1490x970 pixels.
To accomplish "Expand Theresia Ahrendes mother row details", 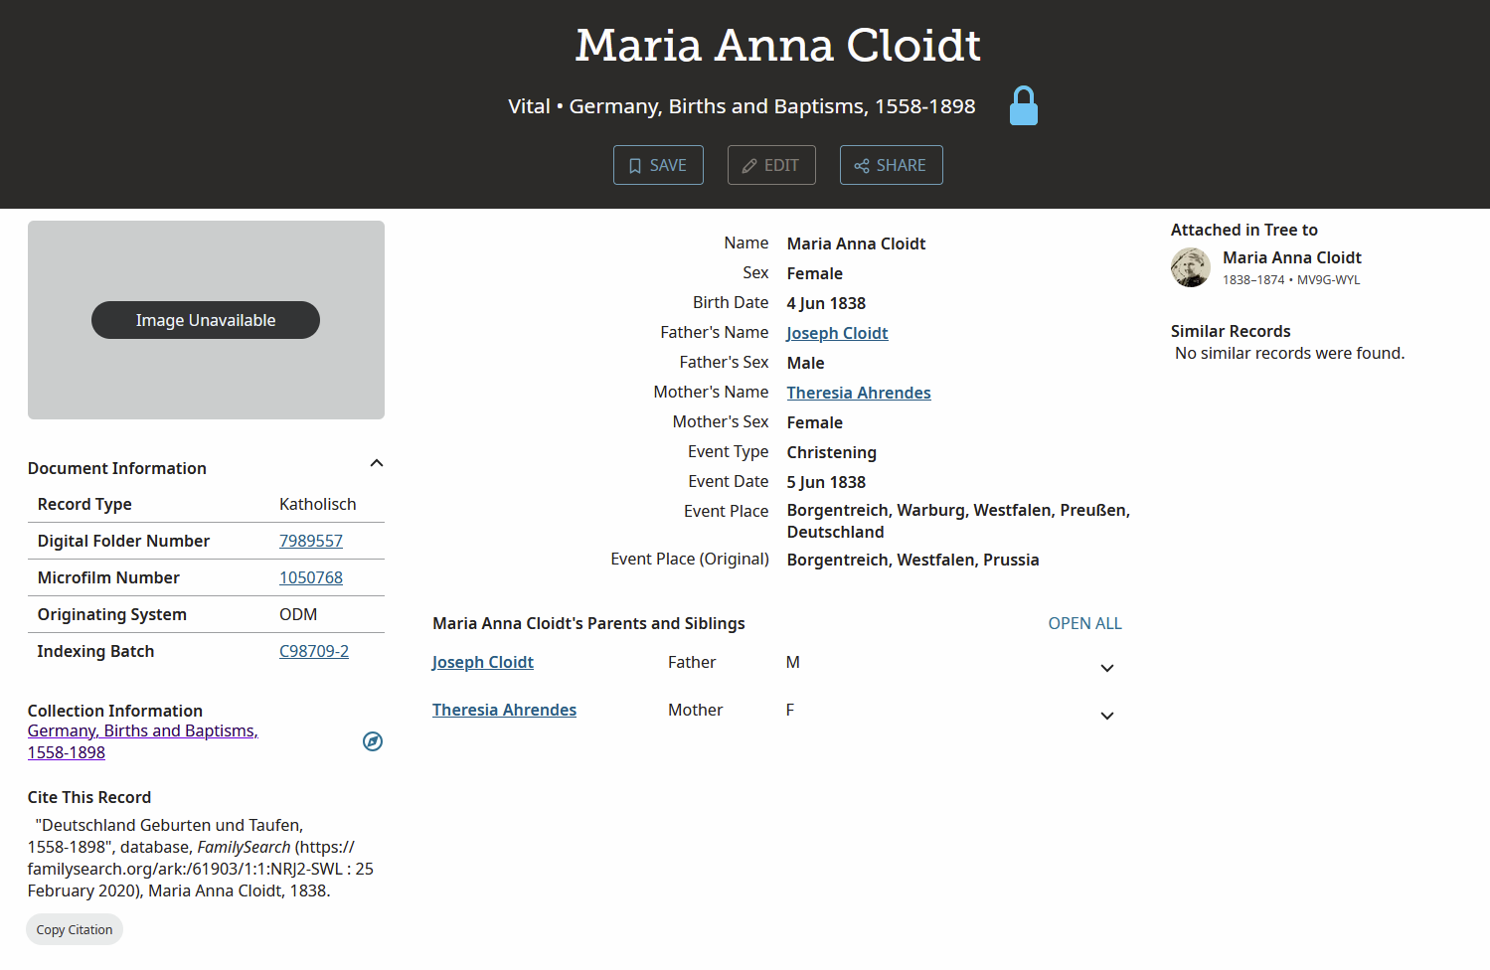I will pyautogui.click(x=1107, y=716).
